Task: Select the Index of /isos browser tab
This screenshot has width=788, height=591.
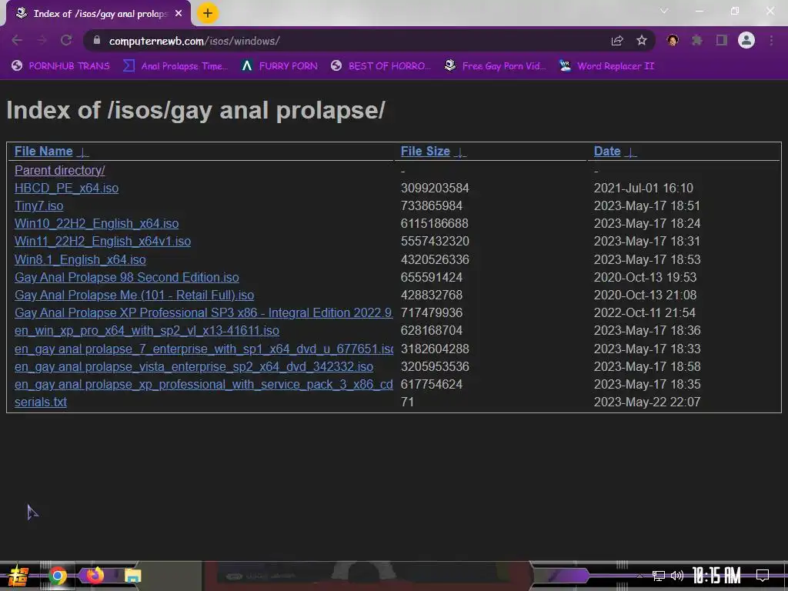Action: click(x=98, y=14)
